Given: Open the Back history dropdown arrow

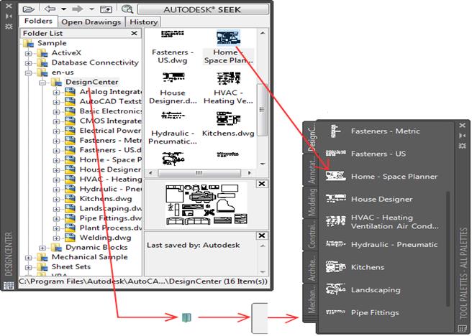Looking at the screenshot, I should click(63, 9).
